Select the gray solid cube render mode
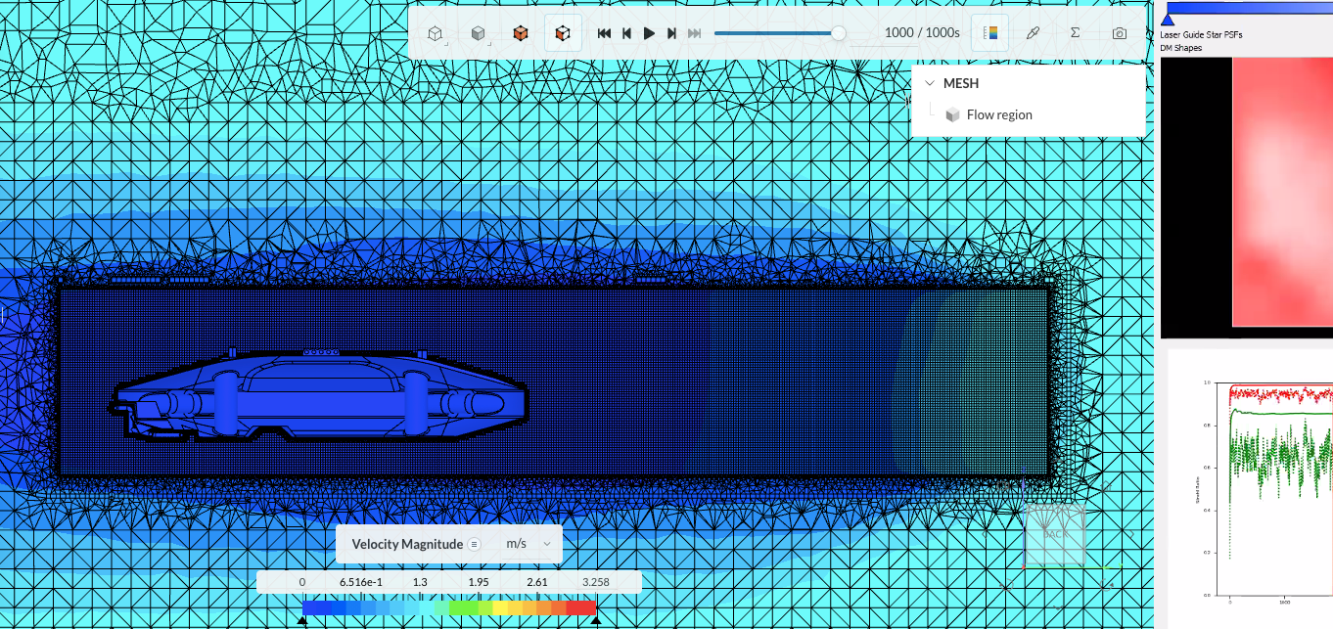The image size is (1333, 629). tap(478, 33)
